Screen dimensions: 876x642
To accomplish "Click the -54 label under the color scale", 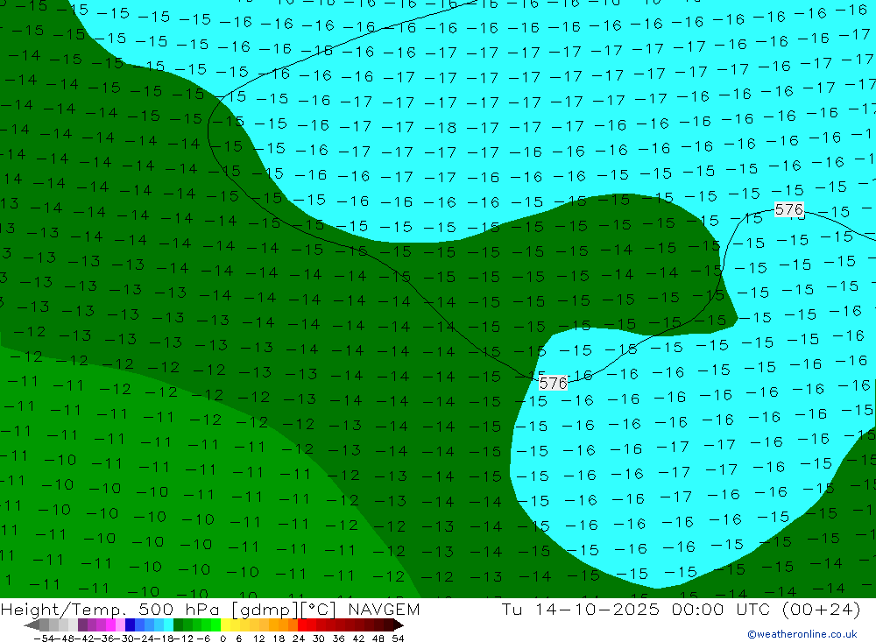I will tap(44, 638).
